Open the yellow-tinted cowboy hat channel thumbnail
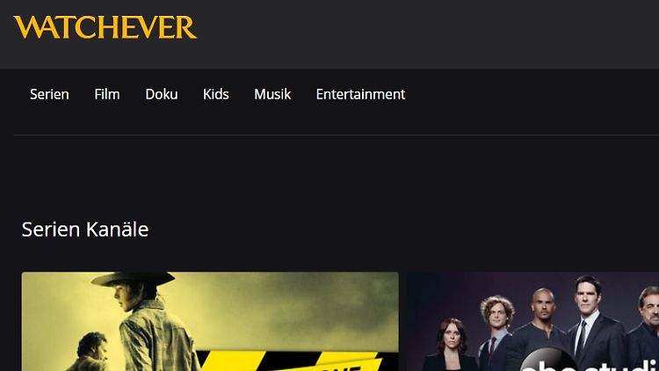Screen dimensions: 659x371 pyautogui.click(x=210, y=322)
